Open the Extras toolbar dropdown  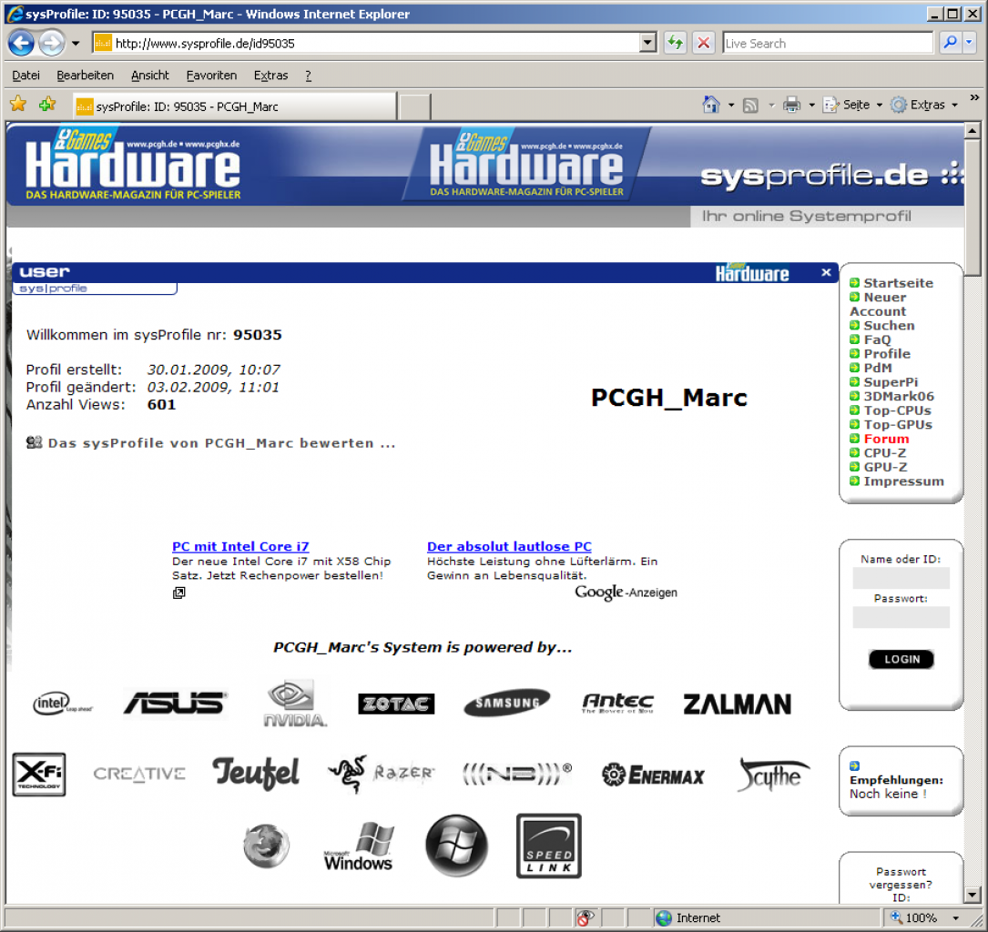(x=924, y=105)
